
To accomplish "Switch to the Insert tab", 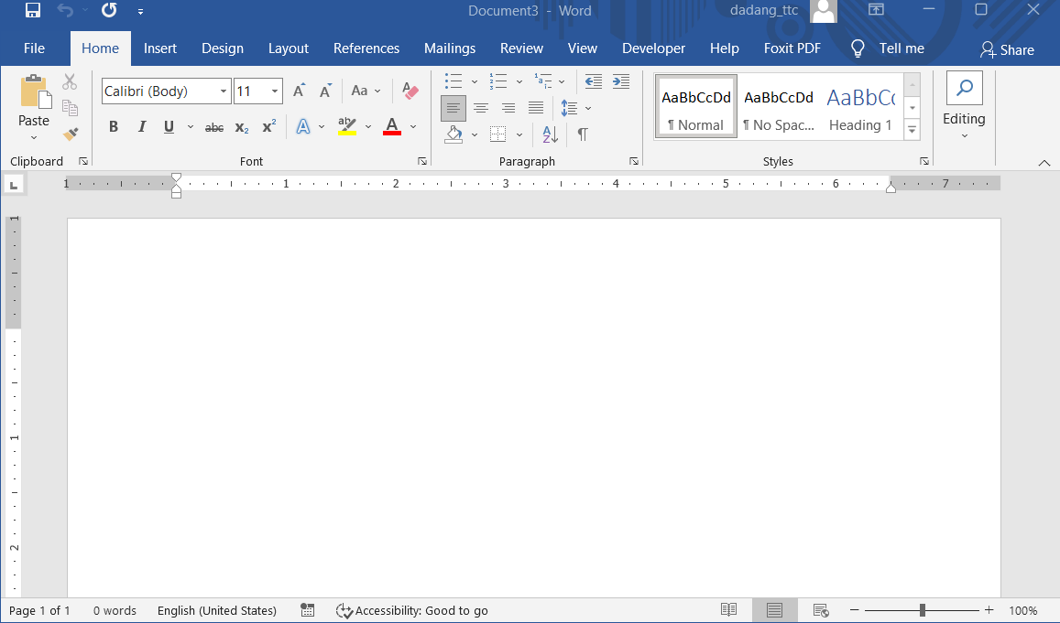I will point(160,48).
